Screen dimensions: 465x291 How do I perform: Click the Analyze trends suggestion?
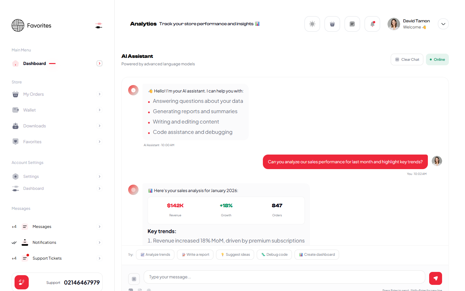(155, 254)
